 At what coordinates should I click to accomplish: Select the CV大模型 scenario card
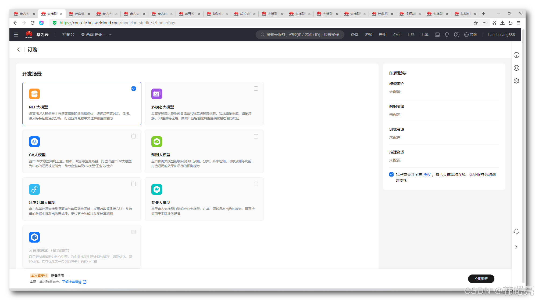pos(82,151)
